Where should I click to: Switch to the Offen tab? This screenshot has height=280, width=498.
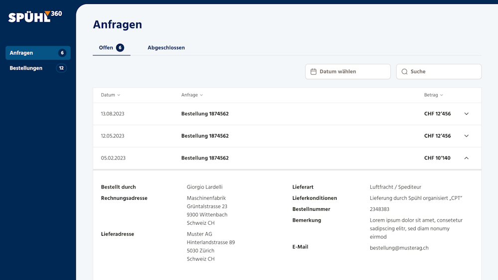pos(112,48)
